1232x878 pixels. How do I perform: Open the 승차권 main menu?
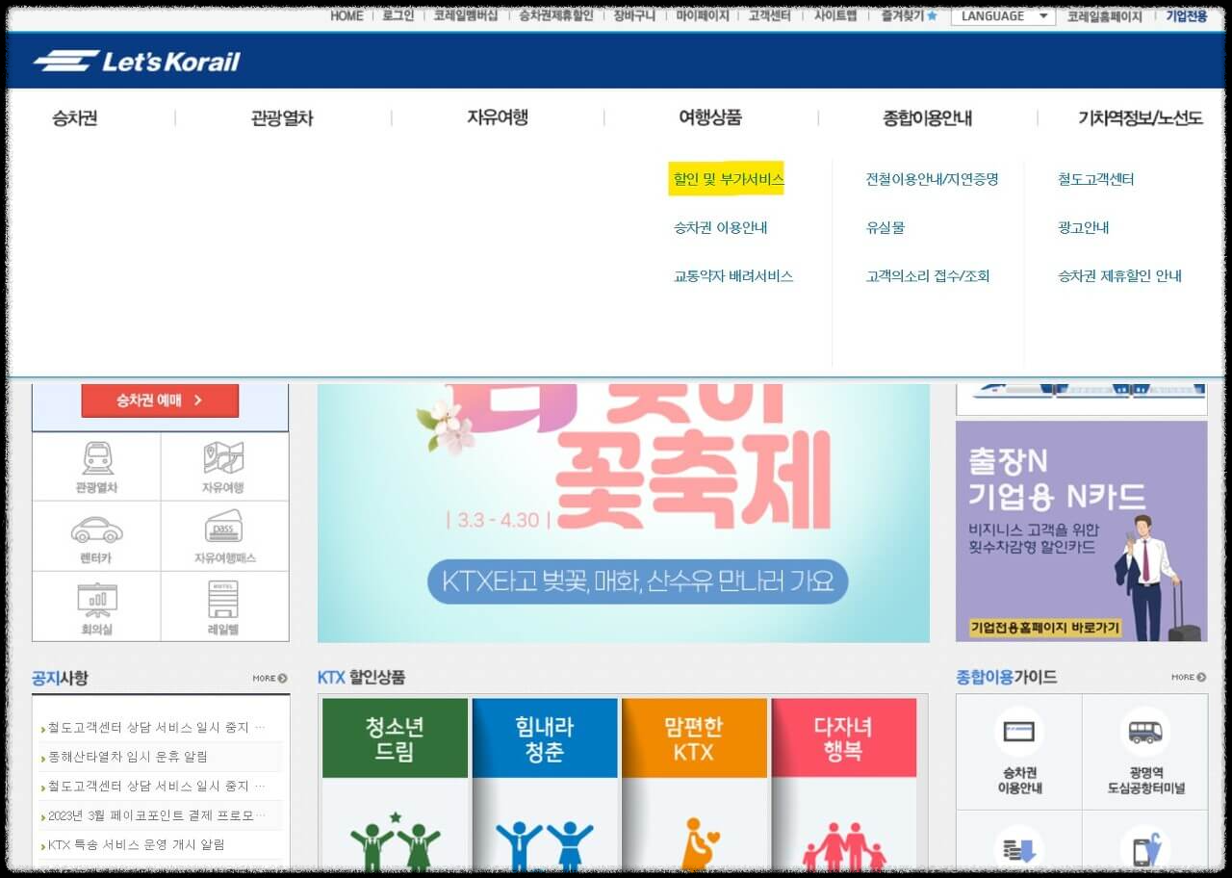75,118
